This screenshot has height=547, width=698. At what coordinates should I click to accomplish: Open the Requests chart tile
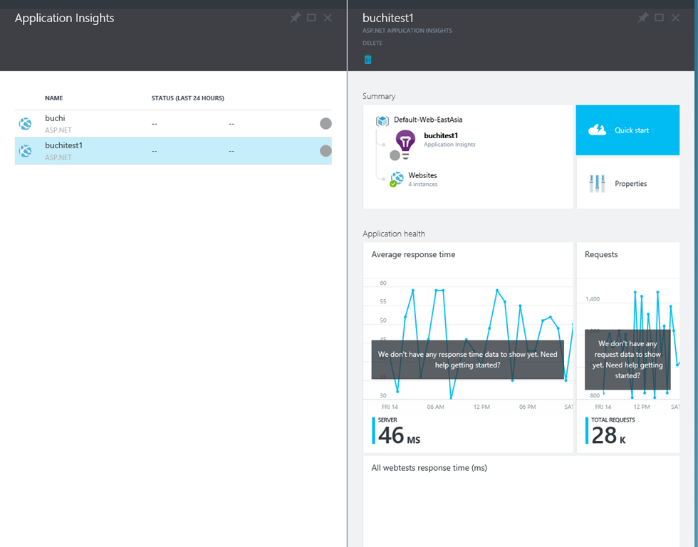[627, 348]
